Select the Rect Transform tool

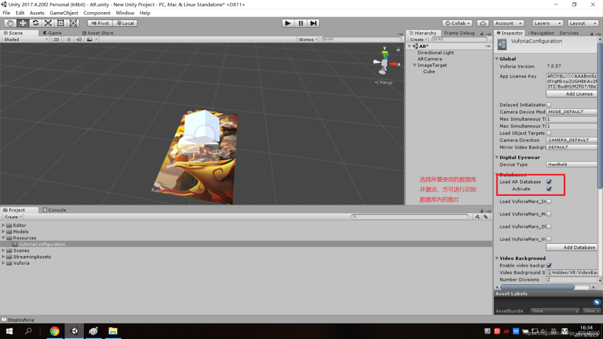pyautogui.click(x=61, y=23)
